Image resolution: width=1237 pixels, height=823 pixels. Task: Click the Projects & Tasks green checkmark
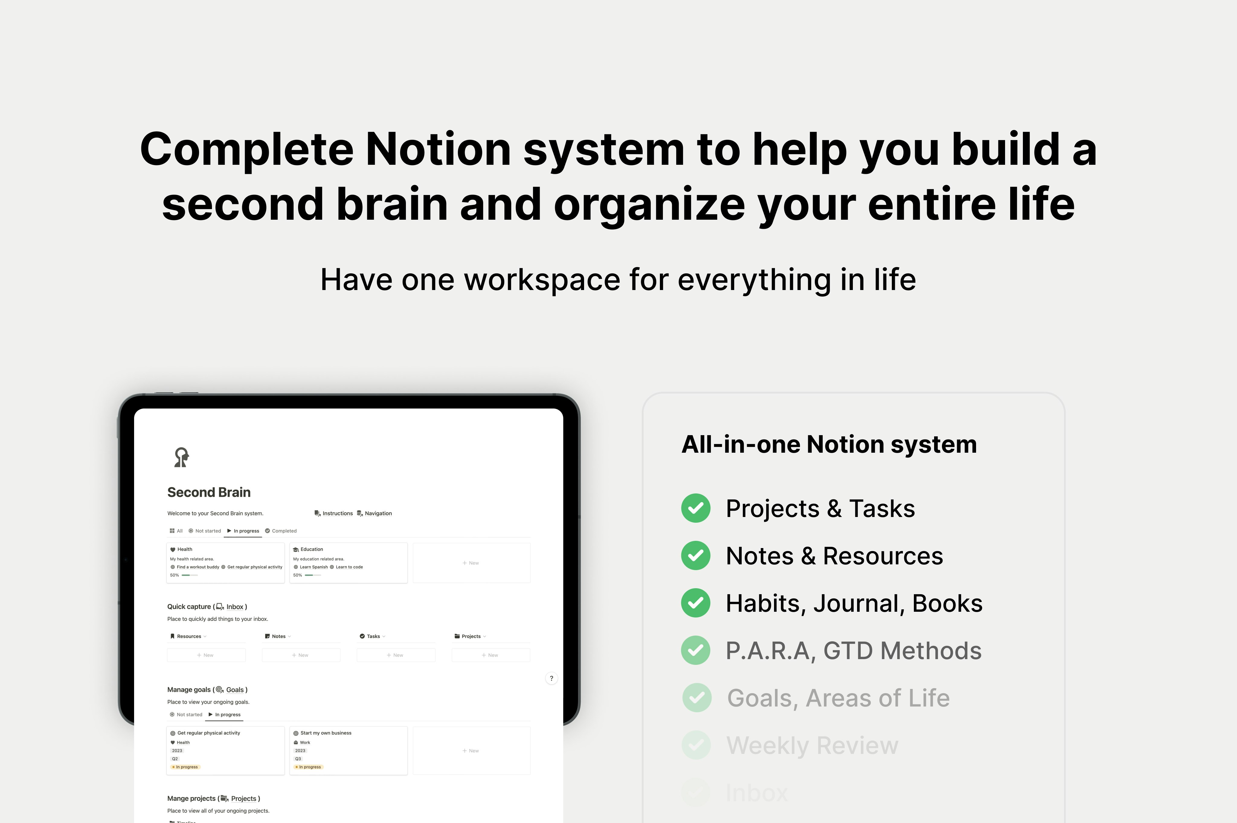coord(696,508)
